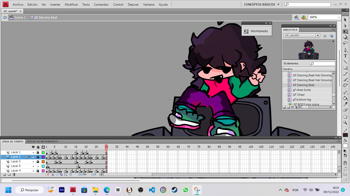Unlock Layer 1 via its lock icon
The image size is (350, 196).
click(x=38, y=152)
